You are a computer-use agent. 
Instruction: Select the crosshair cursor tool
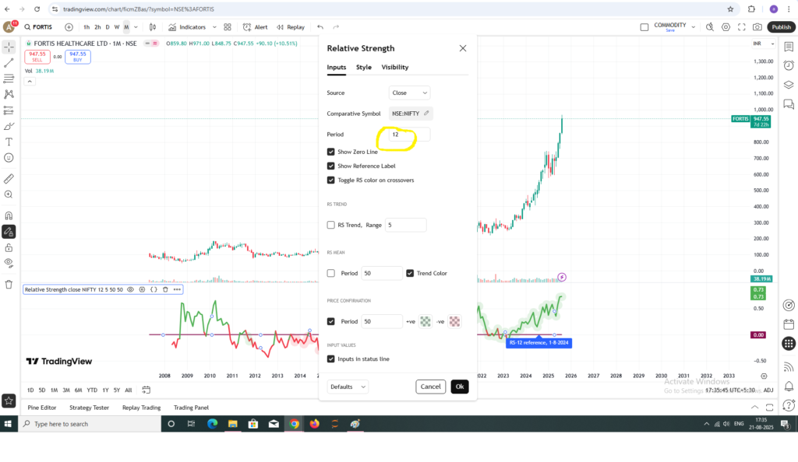click(x=9, y=47)
